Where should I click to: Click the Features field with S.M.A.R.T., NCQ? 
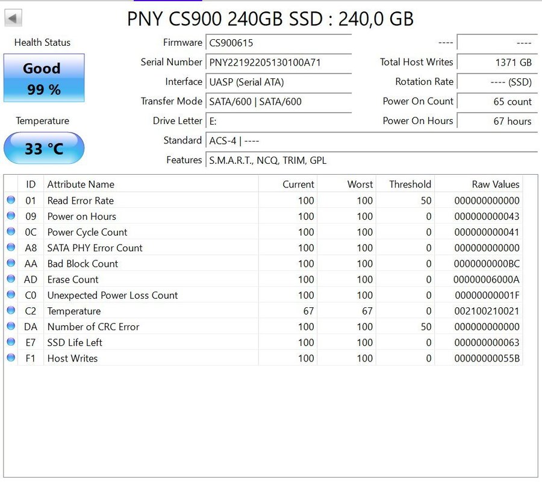[372, 160]
